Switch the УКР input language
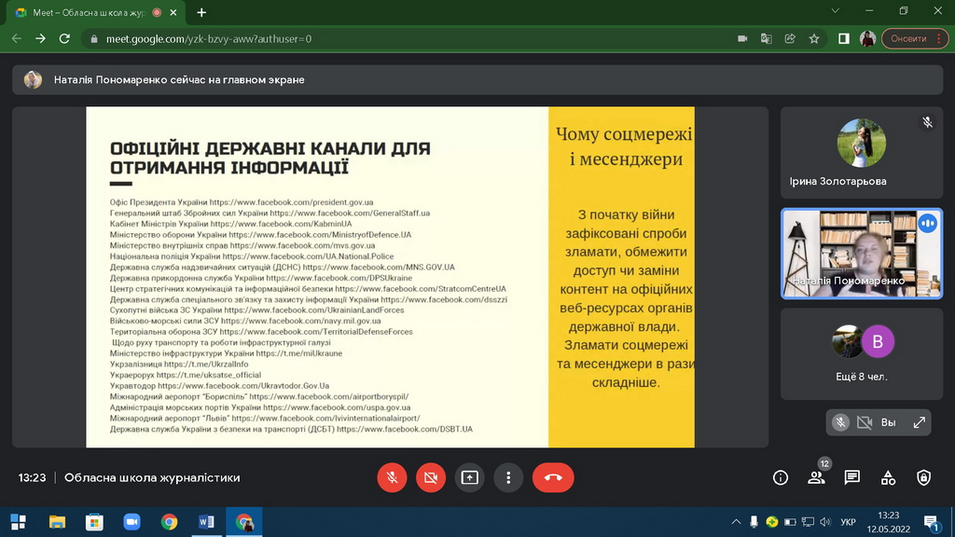955x537 pixels. pos(848,522)
